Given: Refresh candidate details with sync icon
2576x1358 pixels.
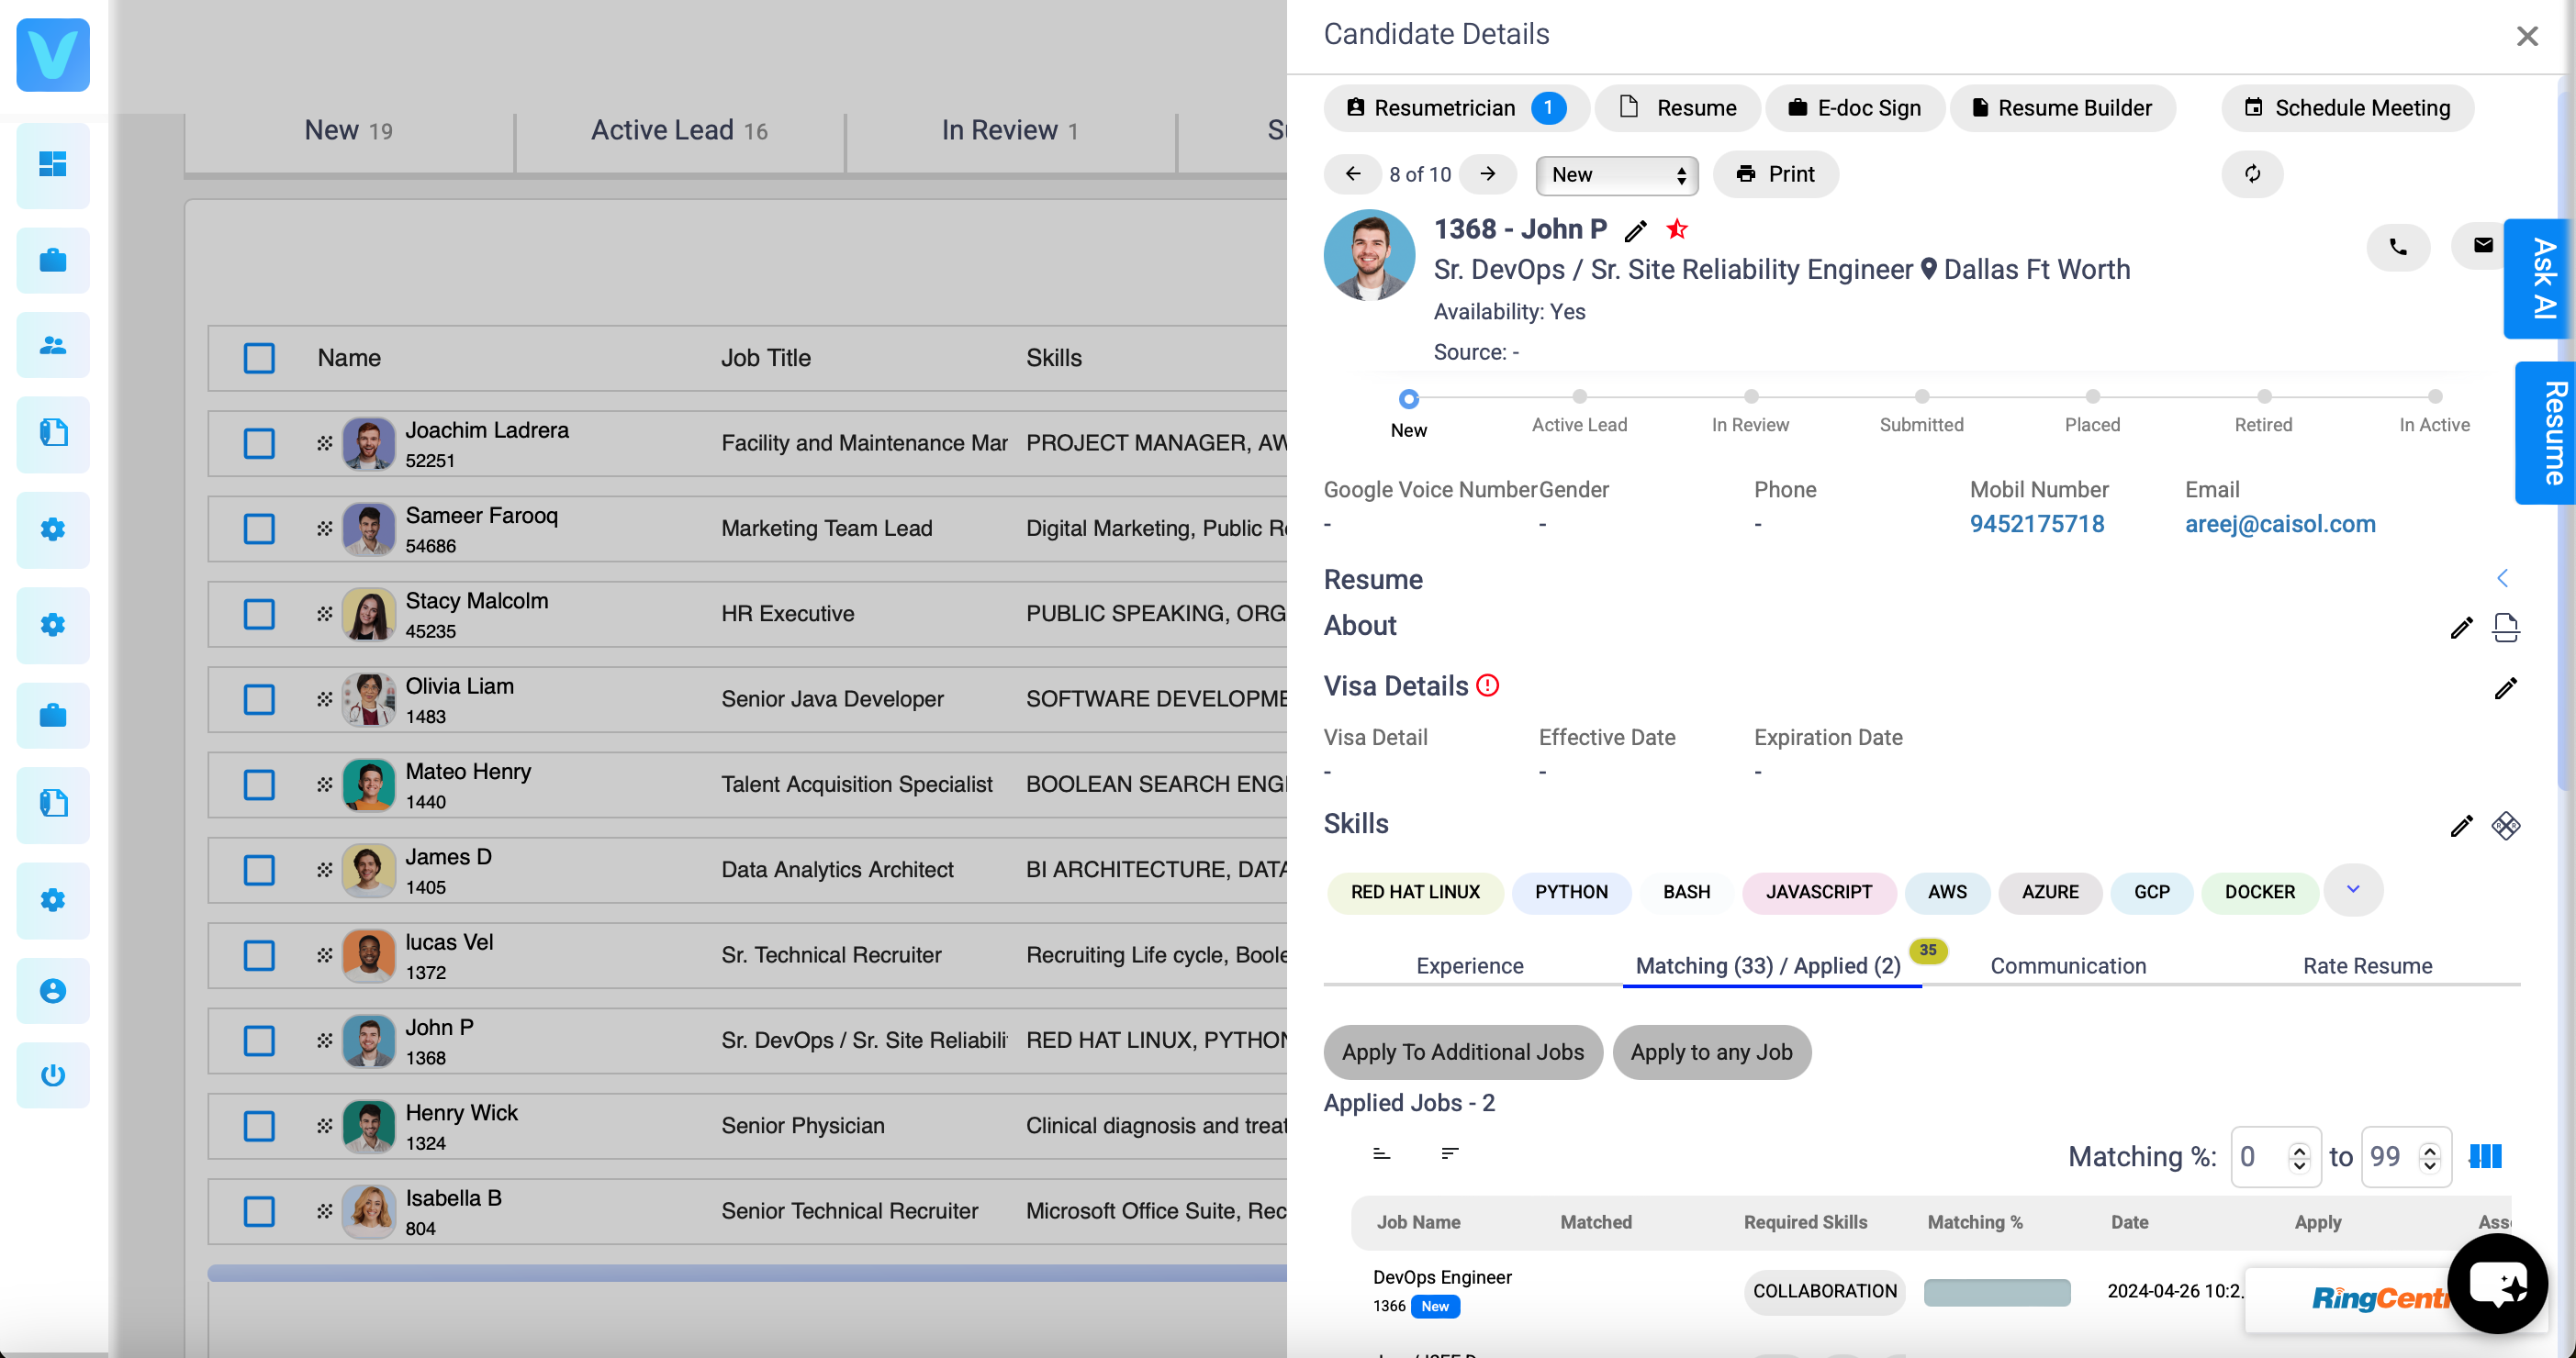Looking at the screenshot, I should [2252, 173].
